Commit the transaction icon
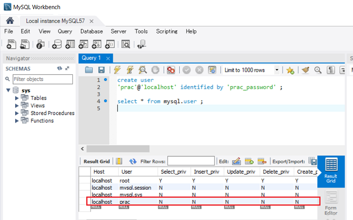This screenshot has width=353, height=220. 186,70
